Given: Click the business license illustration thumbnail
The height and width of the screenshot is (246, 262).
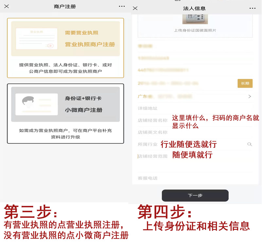Looking at the screenshot, I should [x=37, y=39].
